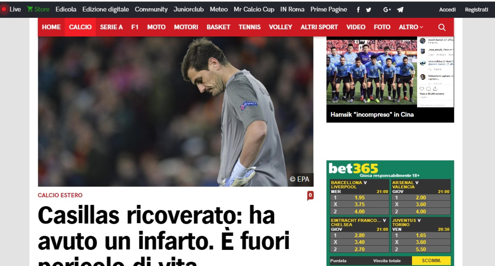Open the IN Roma link
The height and width of the screenshot is (266, 495).
[x=292, y=9]
